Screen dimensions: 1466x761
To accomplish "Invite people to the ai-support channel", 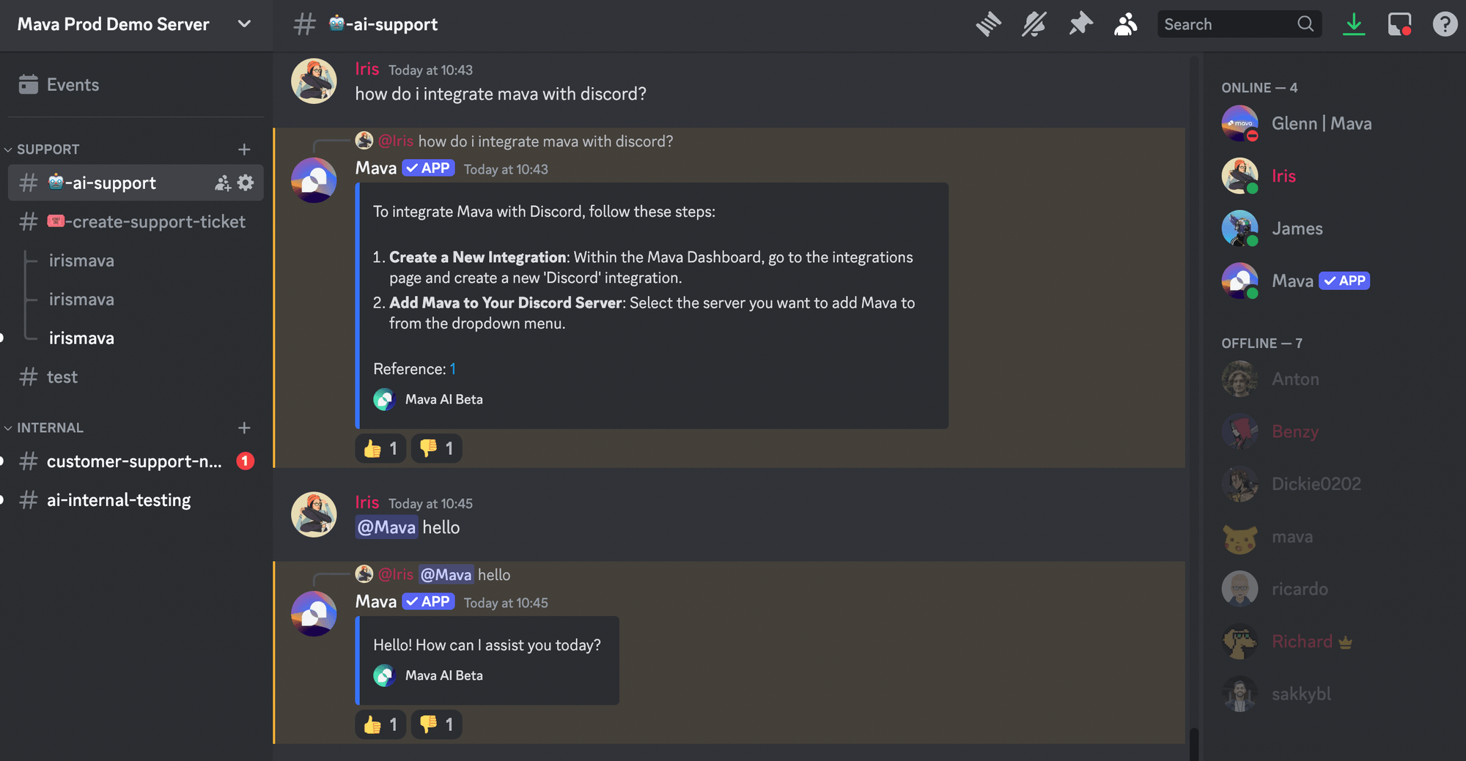I will point(222,182).
